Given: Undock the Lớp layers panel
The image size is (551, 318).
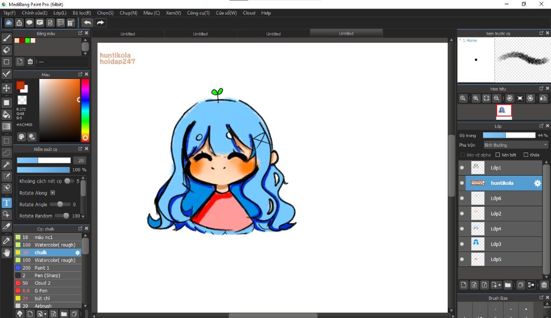Looking at the screenshot, I should point(541,126).
